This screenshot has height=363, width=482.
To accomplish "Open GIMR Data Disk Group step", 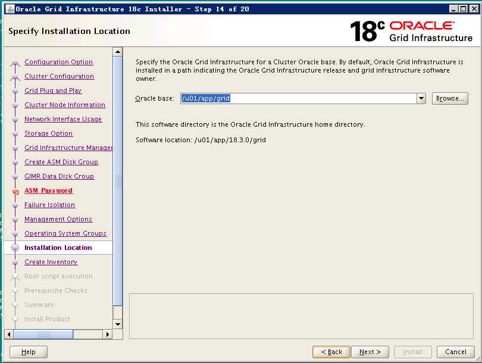I will pyautogui.click(x=59, y=176).
